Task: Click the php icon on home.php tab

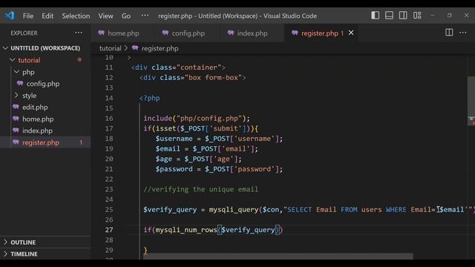Action: tap(101, 33)
